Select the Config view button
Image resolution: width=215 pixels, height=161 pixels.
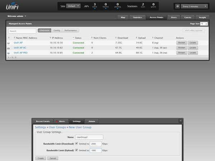pos(57,30)
